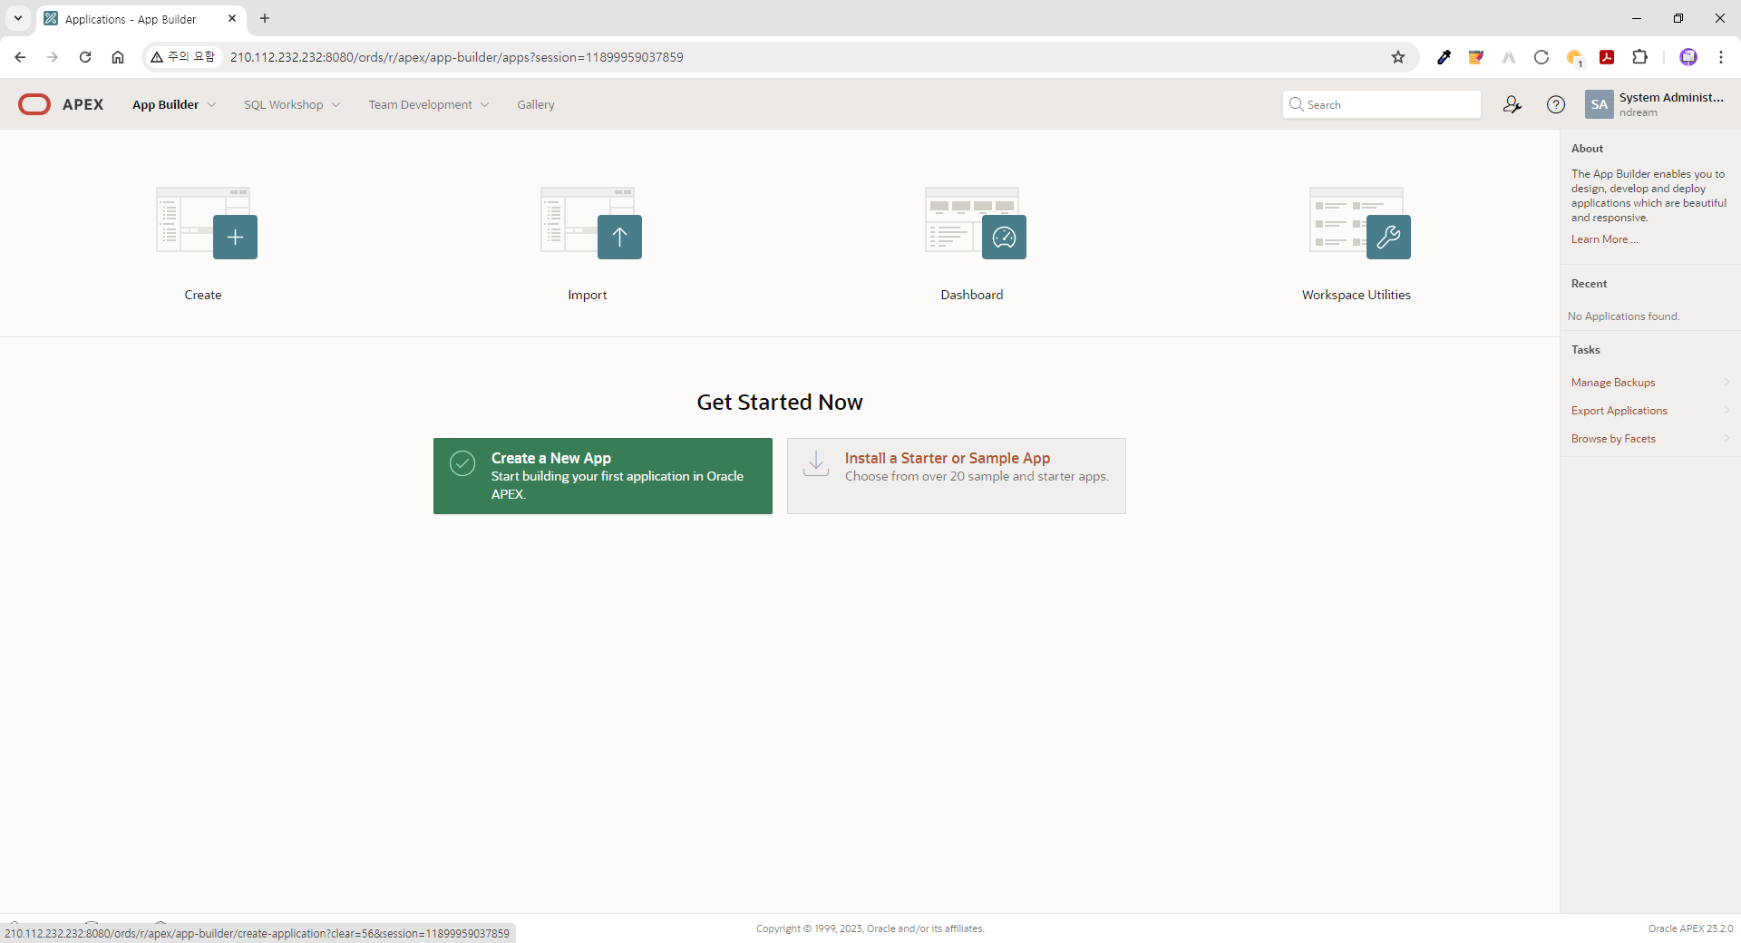Click the Import label text

point(588,295)
